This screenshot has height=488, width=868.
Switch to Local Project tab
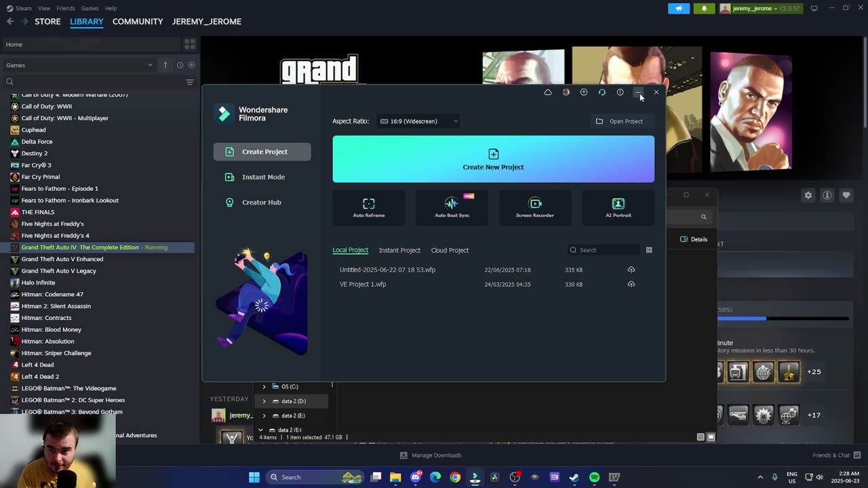click(x=351, y=250)
